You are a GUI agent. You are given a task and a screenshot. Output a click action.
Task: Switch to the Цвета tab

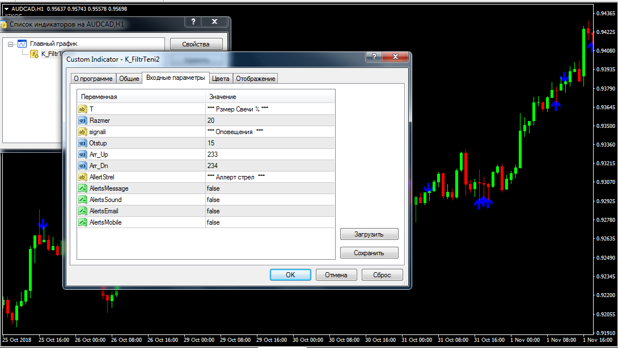coord(221,79)
